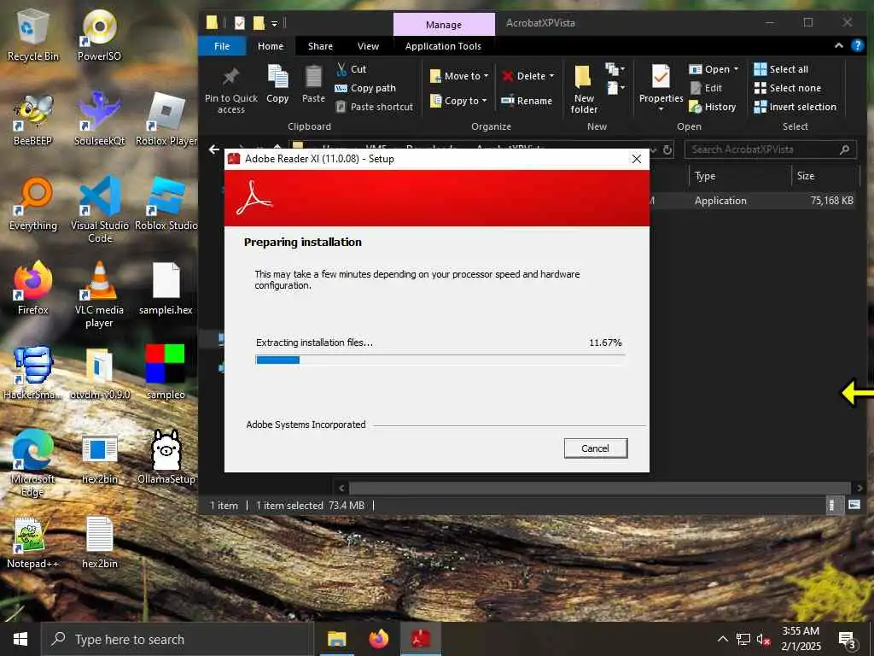
Task: Click the Search AcrobatXPVista field
Action: pyautogui.click(x=771, y=149)
